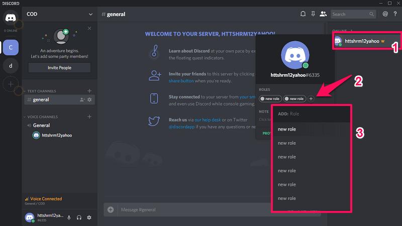Click the Stay connected phone icon

pos(154,98)
